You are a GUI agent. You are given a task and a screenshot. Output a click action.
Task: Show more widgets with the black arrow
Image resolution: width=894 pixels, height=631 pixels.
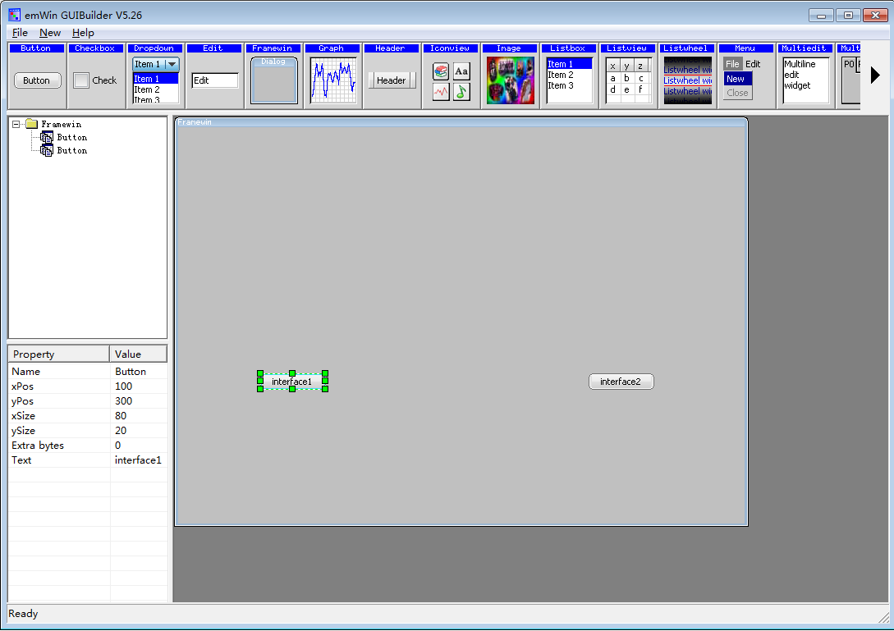click(875, 75)
